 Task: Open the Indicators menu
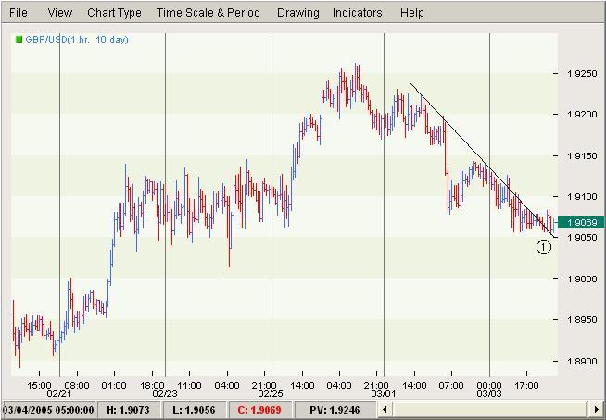click(x=357, y=13)
